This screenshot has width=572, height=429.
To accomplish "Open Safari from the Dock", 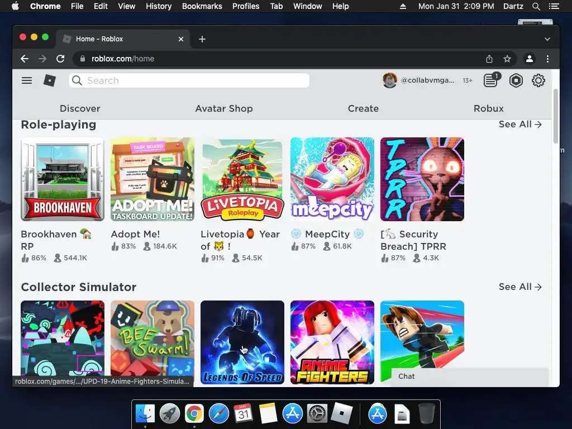I will click(x=219, y=414).
